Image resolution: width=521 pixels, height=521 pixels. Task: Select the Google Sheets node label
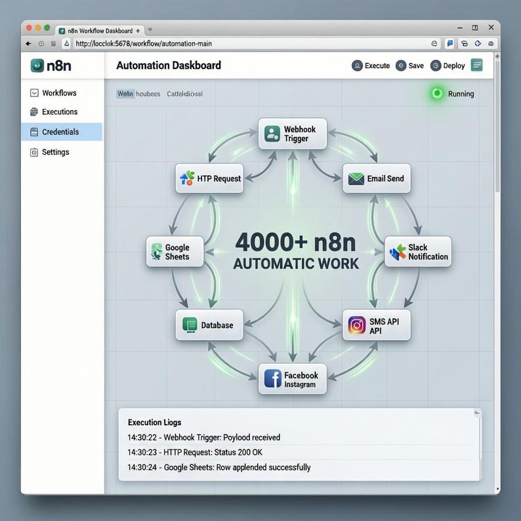point(177,252)
